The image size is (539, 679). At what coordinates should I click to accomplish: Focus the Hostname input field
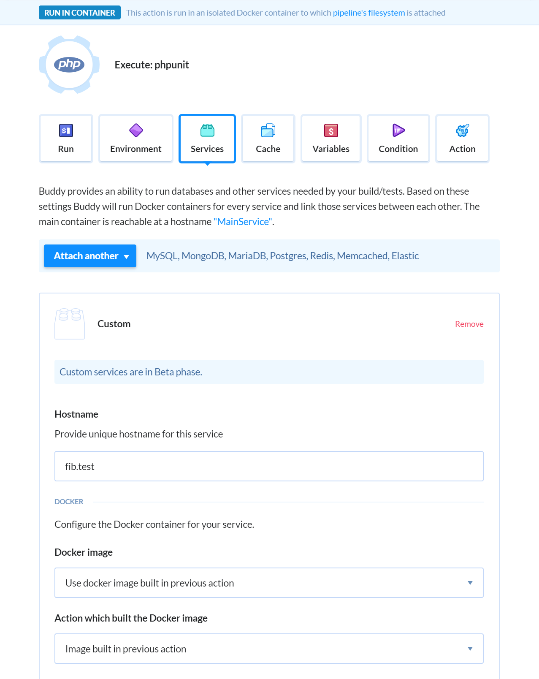tap(269, 466)
